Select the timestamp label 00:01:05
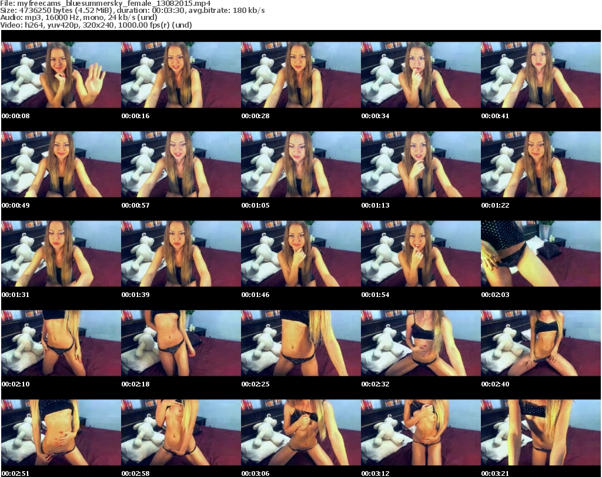 click(255, 205)
